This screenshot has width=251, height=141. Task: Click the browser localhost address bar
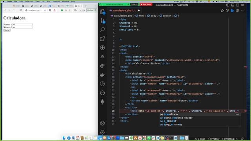(35, 11)
